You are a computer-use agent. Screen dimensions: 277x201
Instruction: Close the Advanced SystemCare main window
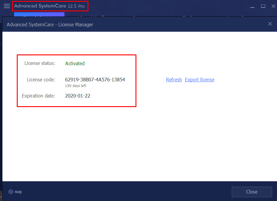tap(273, 6)
